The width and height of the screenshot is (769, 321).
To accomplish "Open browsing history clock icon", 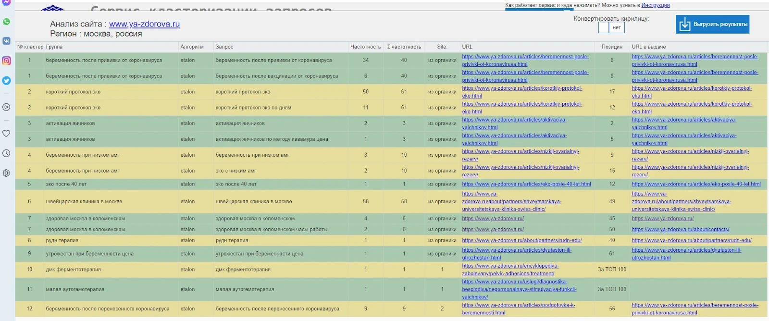I will click(6, 153).
